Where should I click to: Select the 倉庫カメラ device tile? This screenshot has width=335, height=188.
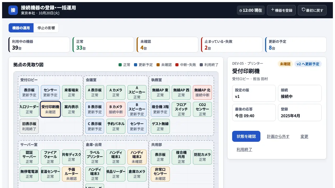point(137,174)
